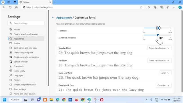Close the Settings tab
This screenshot has height=103, width=183.
pyautogui.click(x=50, y=2)
